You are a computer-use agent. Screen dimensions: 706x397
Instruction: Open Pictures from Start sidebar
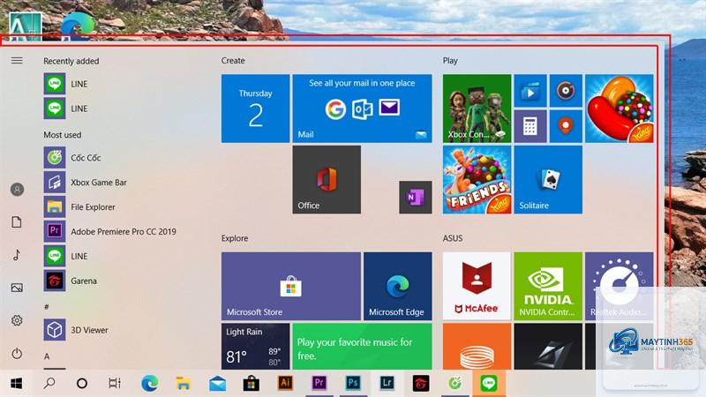click(17, 288)
